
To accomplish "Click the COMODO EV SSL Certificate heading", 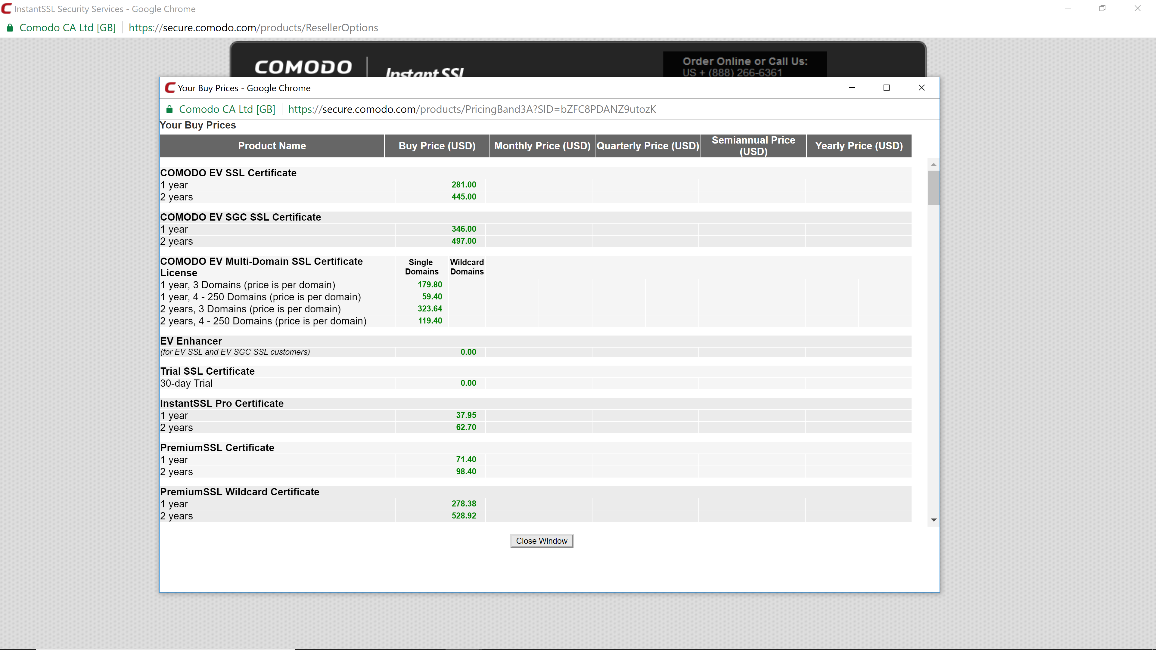I will pyautogui.click(x=228, y=173).
